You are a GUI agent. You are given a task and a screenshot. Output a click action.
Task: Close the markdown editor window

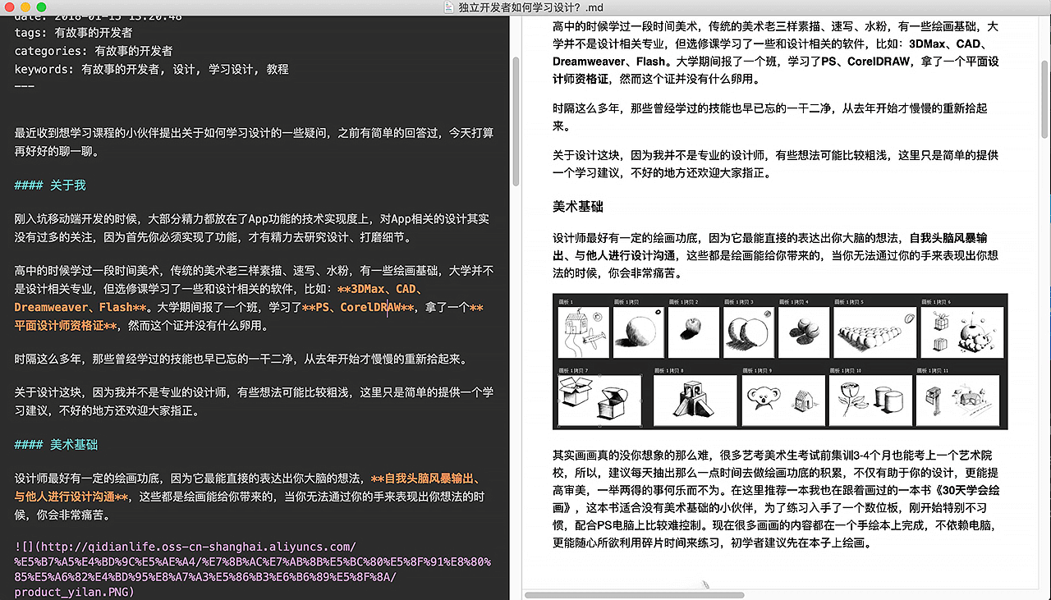(11, 7)
